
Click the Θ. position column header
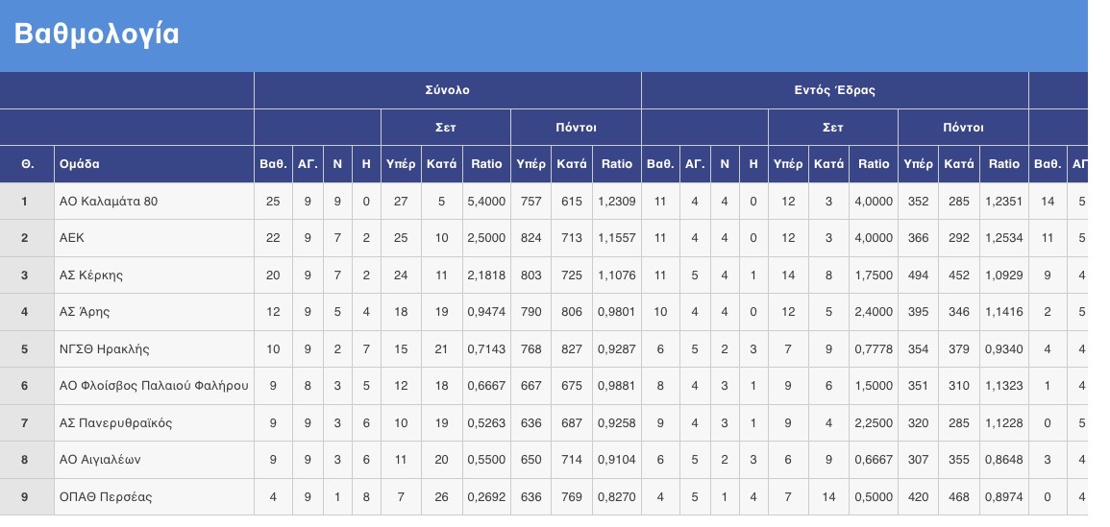[27, 164]
